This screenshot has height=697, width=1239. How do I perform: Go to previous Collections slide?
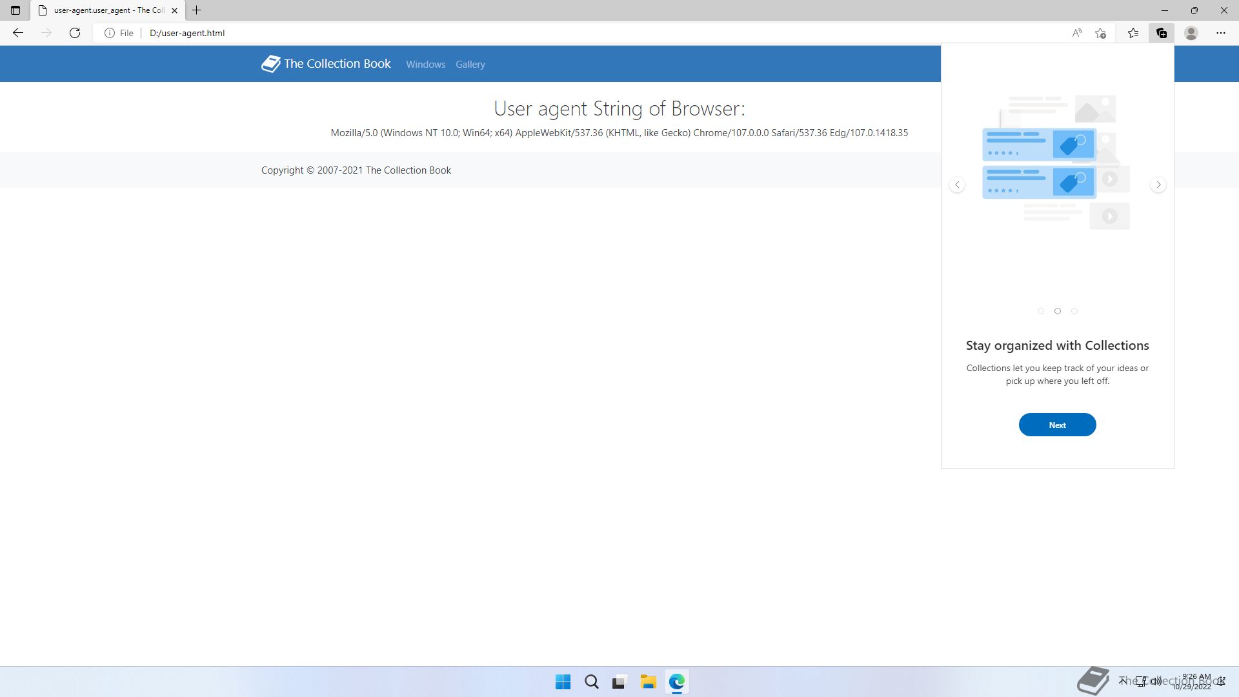957,185
